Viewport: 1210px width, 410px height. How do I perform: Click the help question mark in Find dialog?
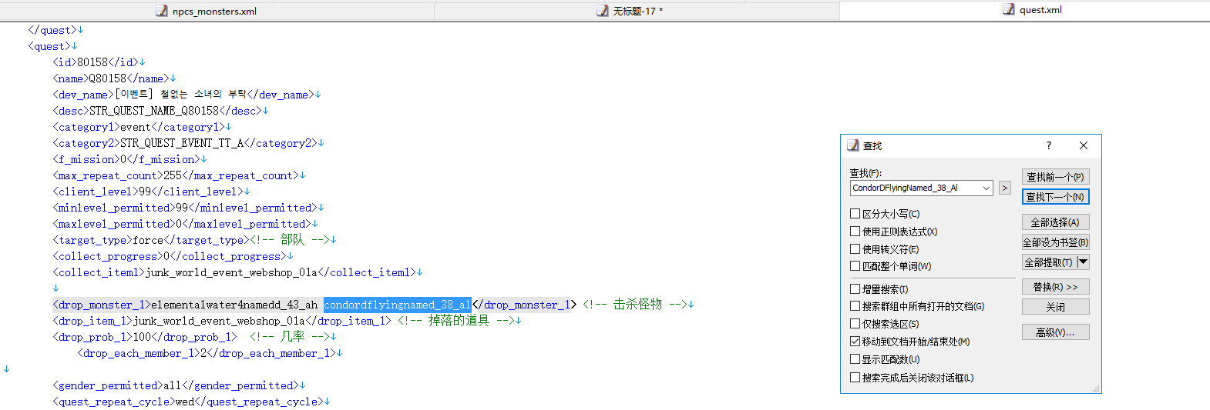pos(1048,145)
